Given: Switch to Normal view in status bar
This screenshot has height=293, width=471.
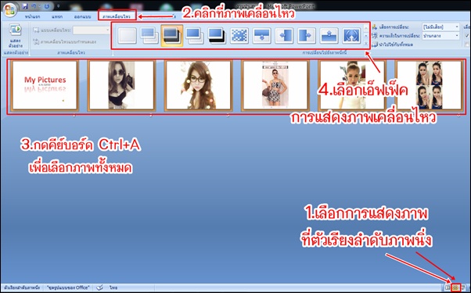Looking at the screenshot, I should point(448,288).
